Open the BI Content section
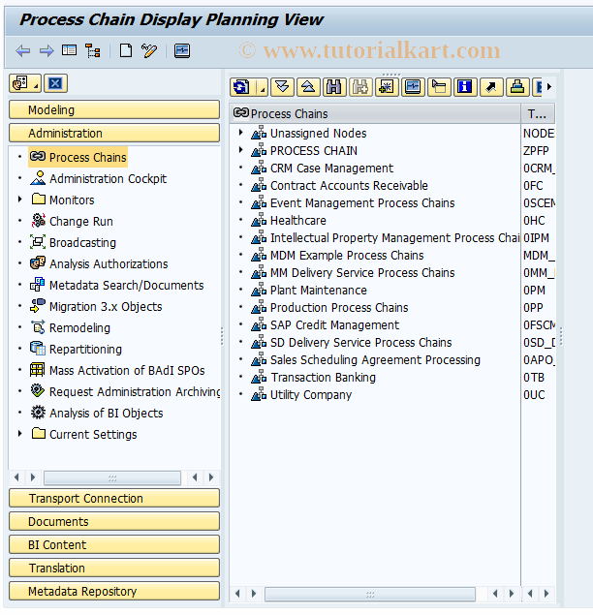The image size is (593, 615). 114,544
